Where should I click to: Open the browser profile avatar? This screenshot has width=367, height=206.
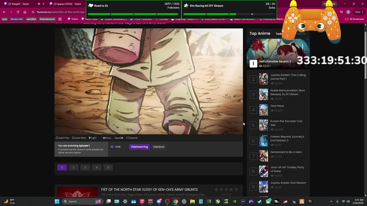(x=348, y=12)
